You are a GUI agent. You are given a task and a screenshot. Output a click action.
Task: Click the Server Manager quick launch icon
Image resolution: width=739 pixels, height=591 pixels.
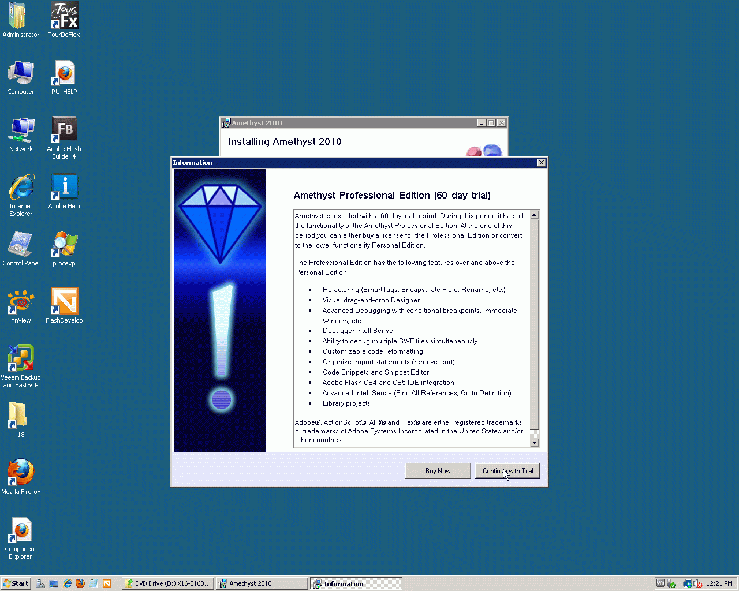coord(40,583)
